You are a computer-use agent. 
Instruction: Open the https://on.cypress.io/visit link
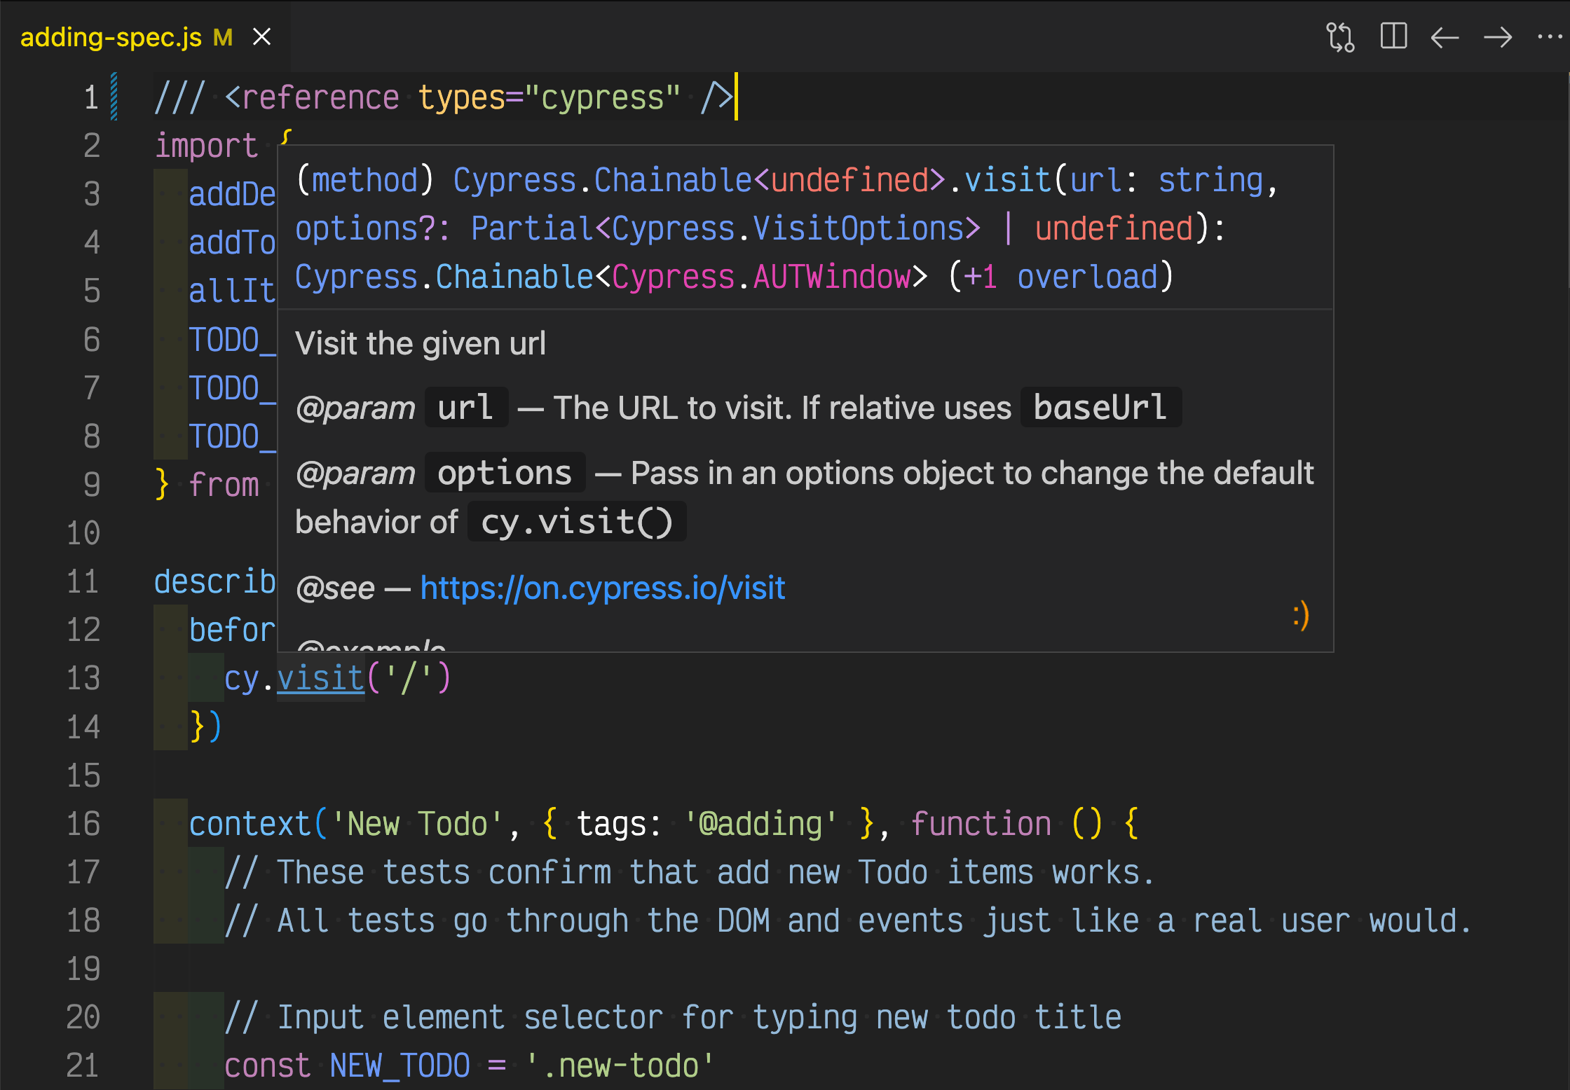(x=602, y=587)
